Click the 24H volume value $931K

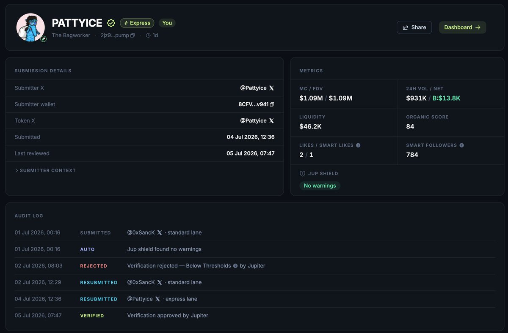pyautogui.click(x=416, y=98)
